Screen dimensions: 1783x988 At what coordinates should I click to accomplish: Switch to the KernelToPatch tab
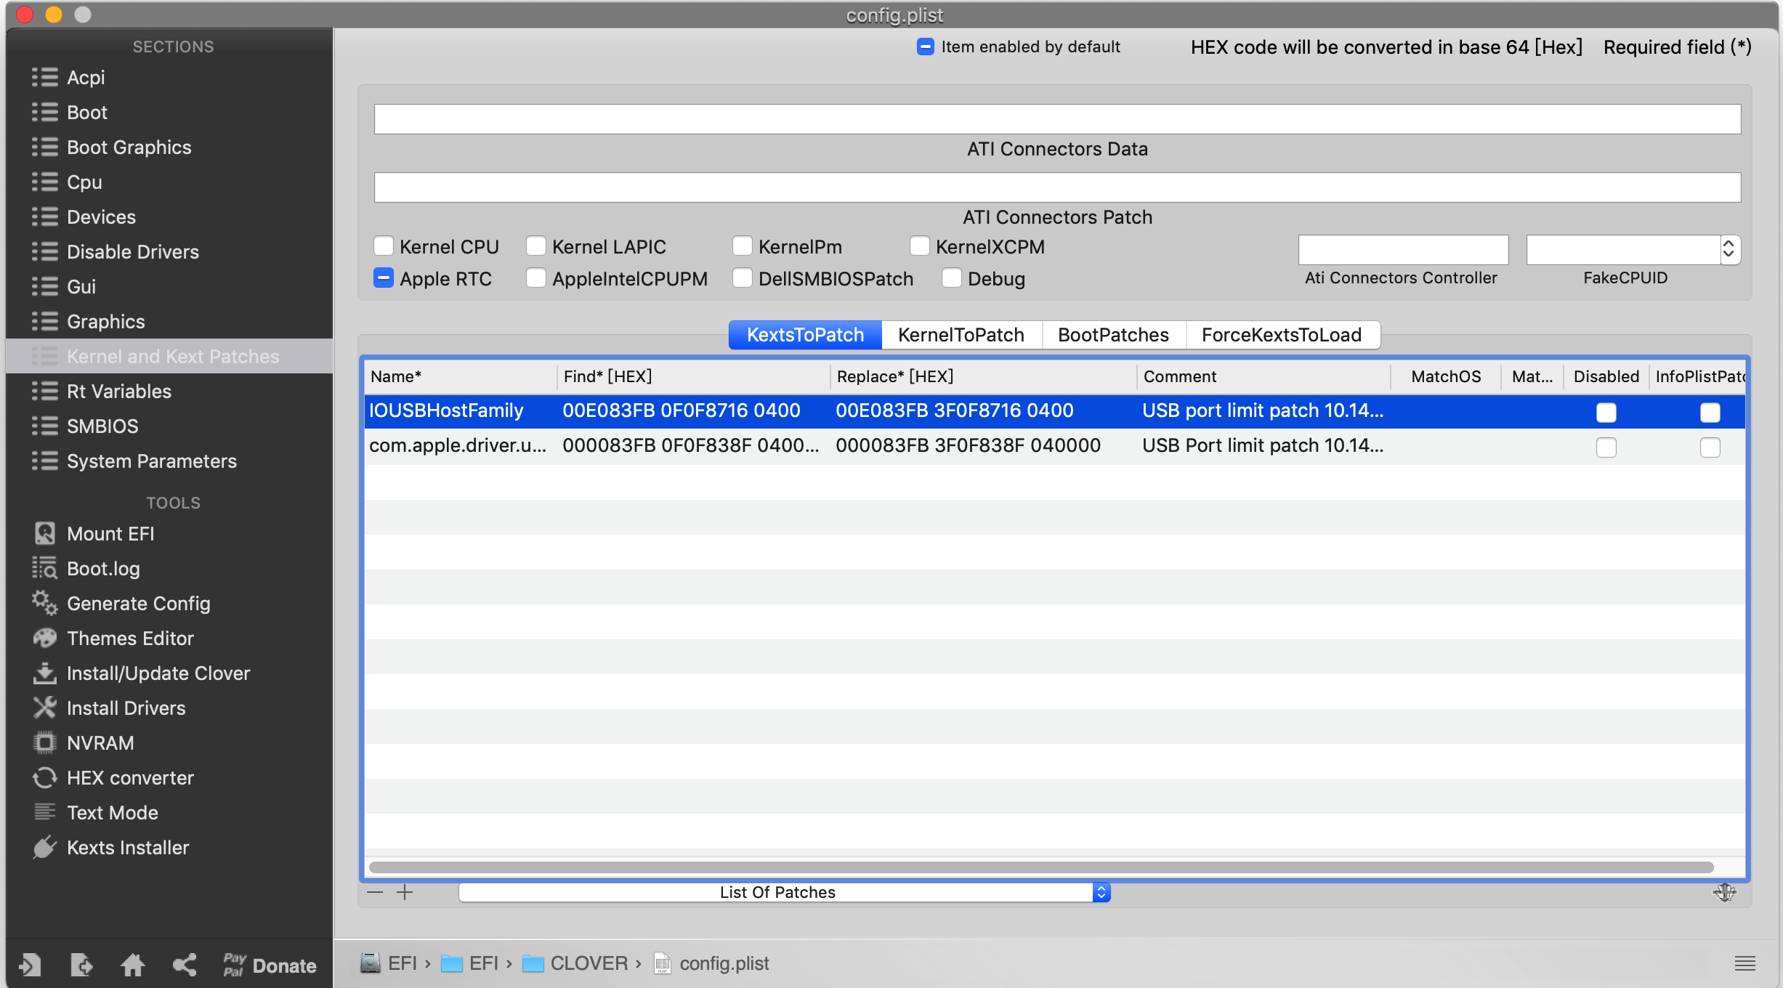coord(961,335)
